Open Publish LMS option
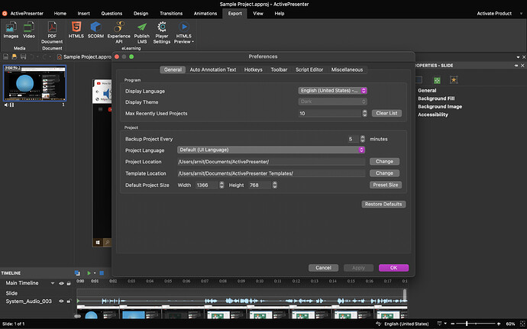Screen dimensions: 527x329 click(142, 32)
